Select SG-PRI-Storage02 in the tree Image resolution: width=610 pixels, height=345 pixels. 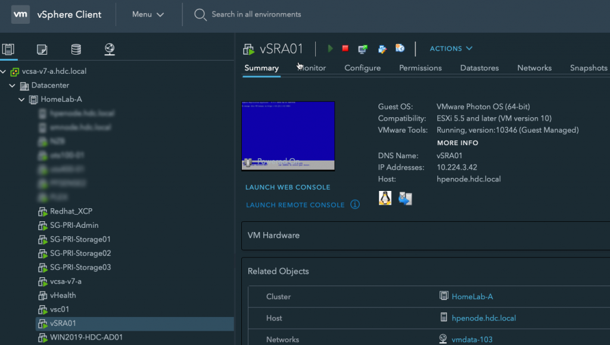click(x=80, y=253)
